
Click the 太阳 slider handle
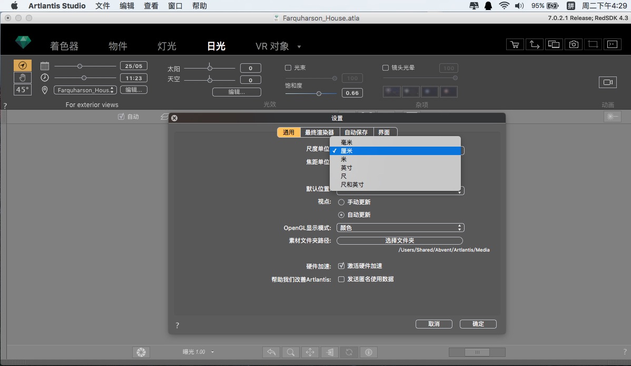(210, 68)
